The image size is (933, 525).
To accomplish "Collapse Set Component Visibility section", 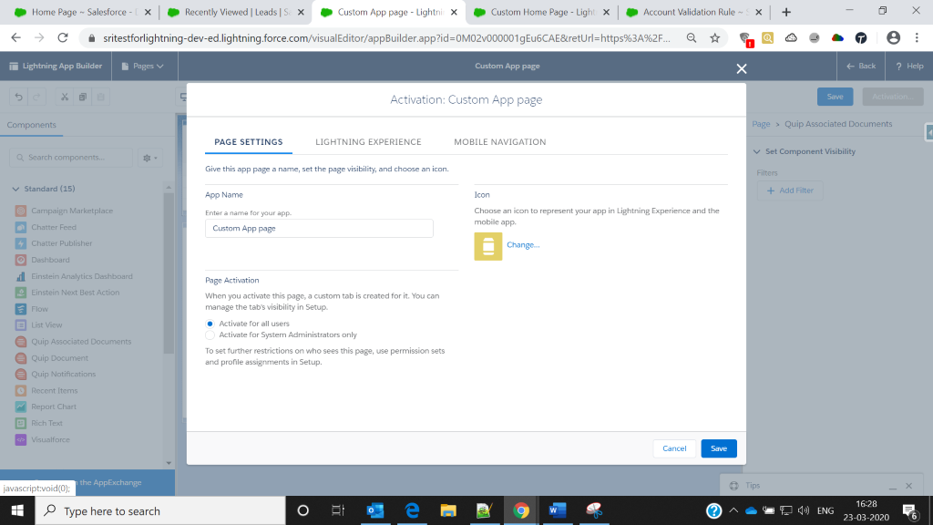I will [758, 151].
